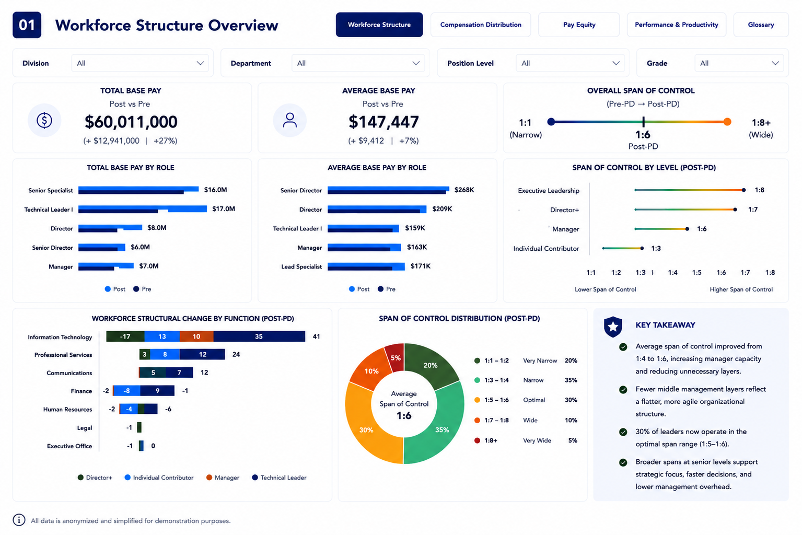This screenshot has width=802, height=535.
Task: Click checkmark icon beside 'Average span of control improved'
Action: 623,347
